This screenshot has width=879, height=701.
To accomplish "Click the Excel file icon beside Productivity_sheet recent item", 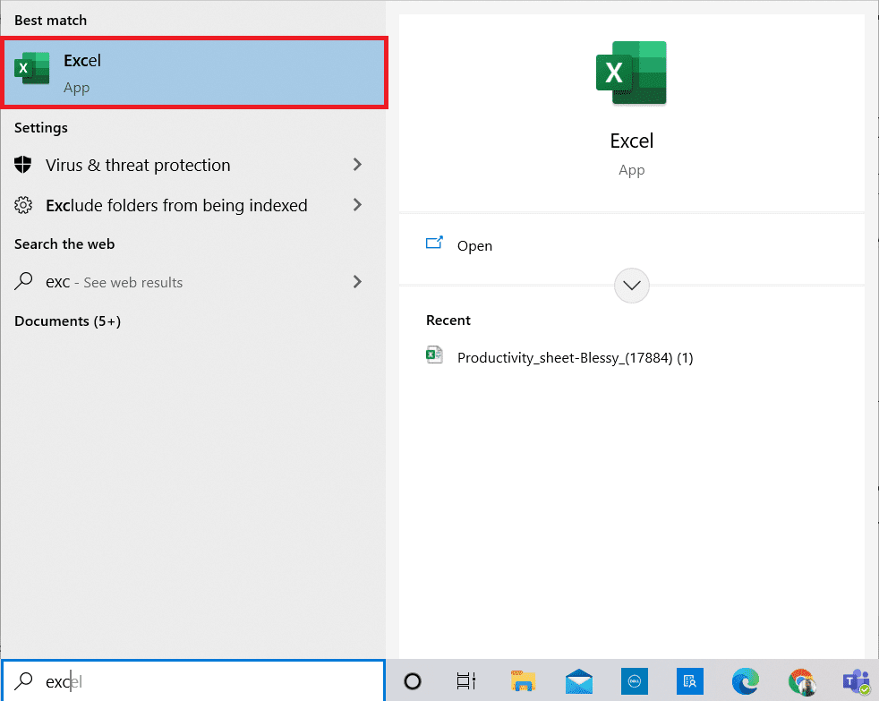I will (434, 355).
